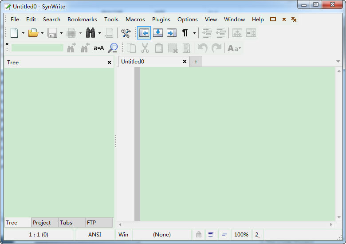
Task: Click the quick search input field
Action: click(x=37, y=48)
